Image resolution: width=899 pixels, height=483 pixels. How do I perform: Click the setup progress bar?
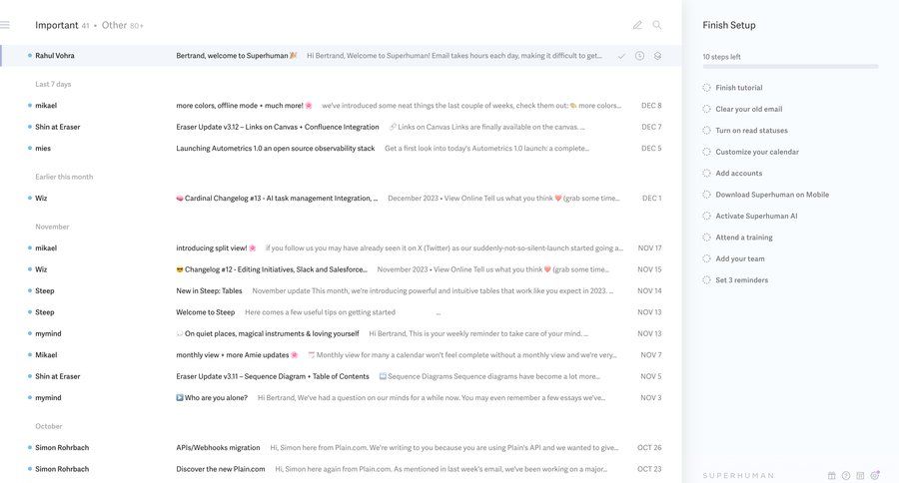tap(790, 67)
